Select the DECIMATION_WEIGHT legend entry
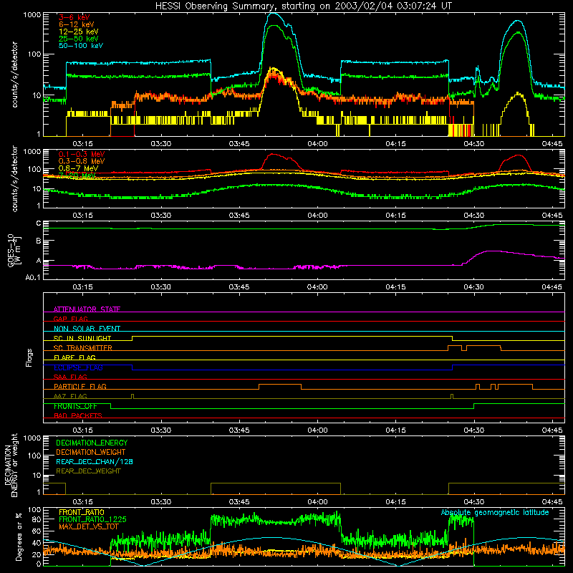 coord(91,452)
